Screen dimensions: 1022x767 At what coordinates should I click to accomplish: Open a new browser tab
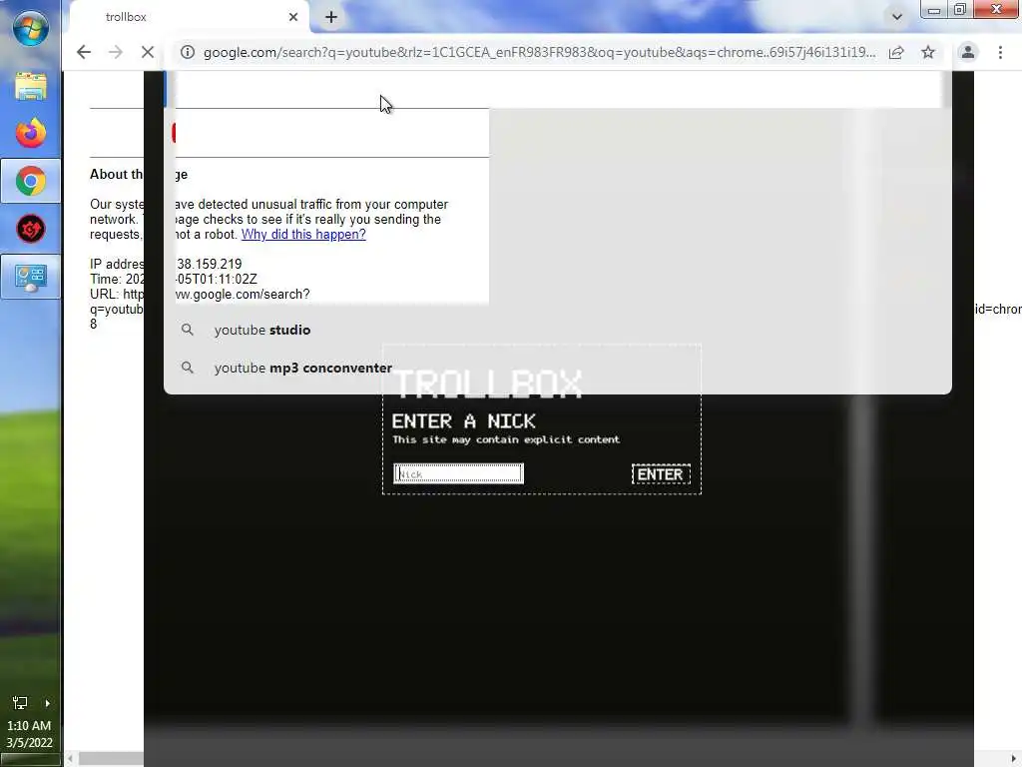(x=331, y=17)
